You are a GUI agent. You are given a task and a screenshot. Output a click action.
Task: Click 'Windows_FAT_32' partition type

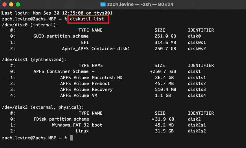pyautogui.click(x=70, y=125)
